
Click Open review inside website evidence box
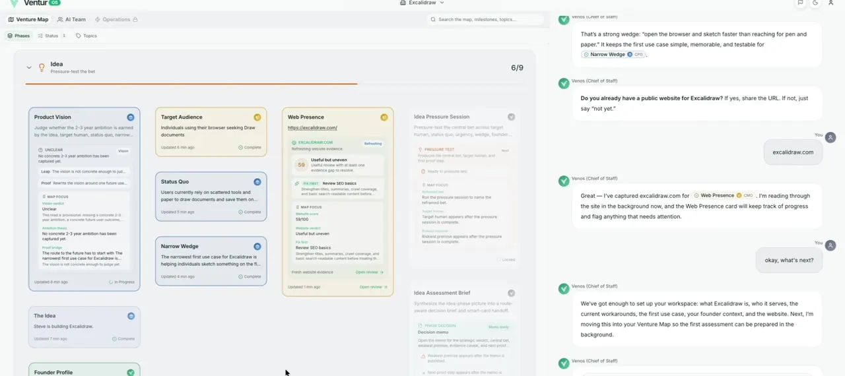point(369,272)
